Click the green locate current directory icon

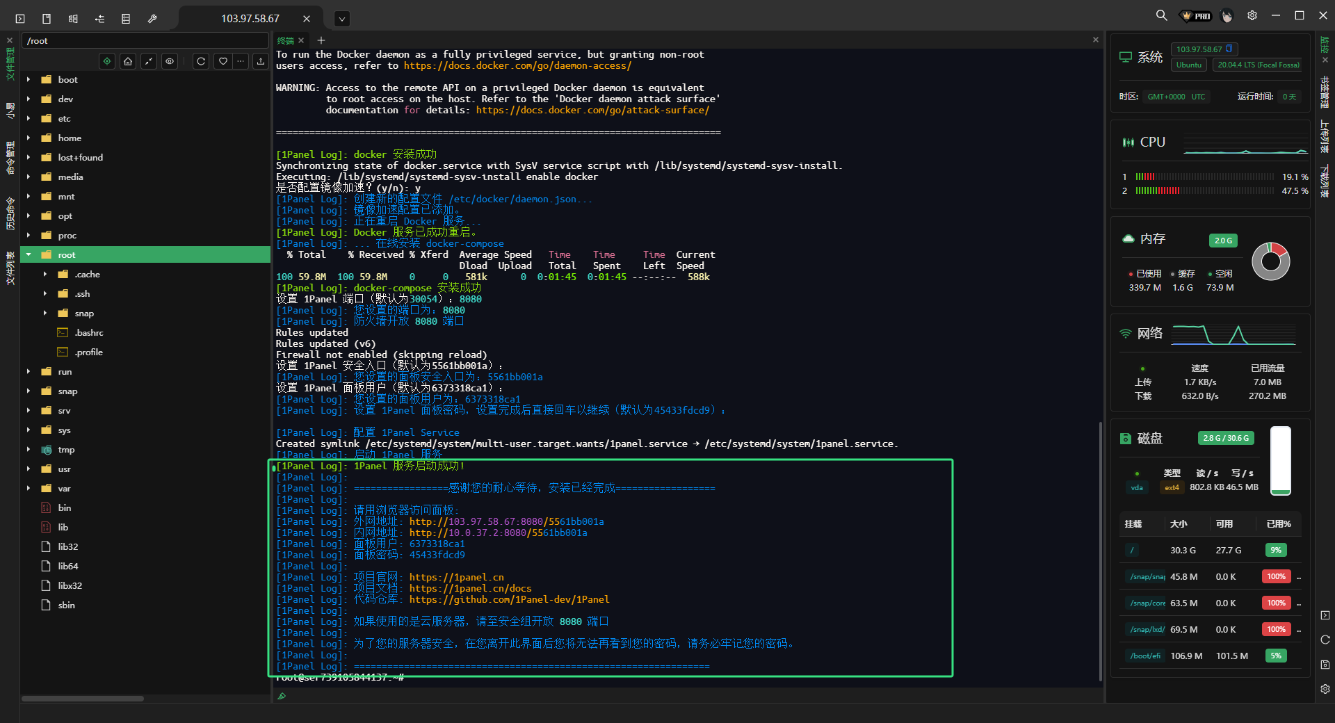(x=107, y=61)
